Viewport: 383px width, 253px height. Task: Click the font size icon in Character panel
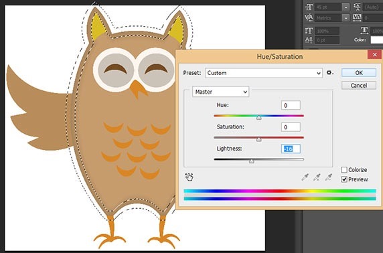[309, 7]
